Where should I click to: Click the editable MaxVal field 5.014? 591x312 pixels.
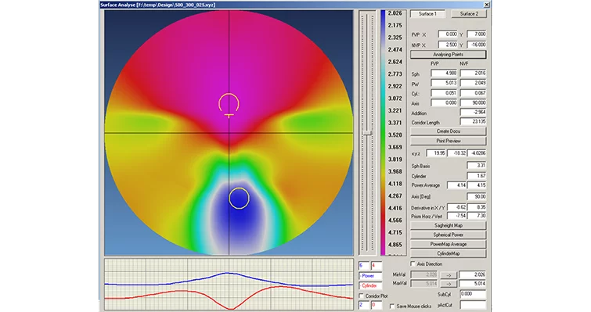tap(473, 284)
